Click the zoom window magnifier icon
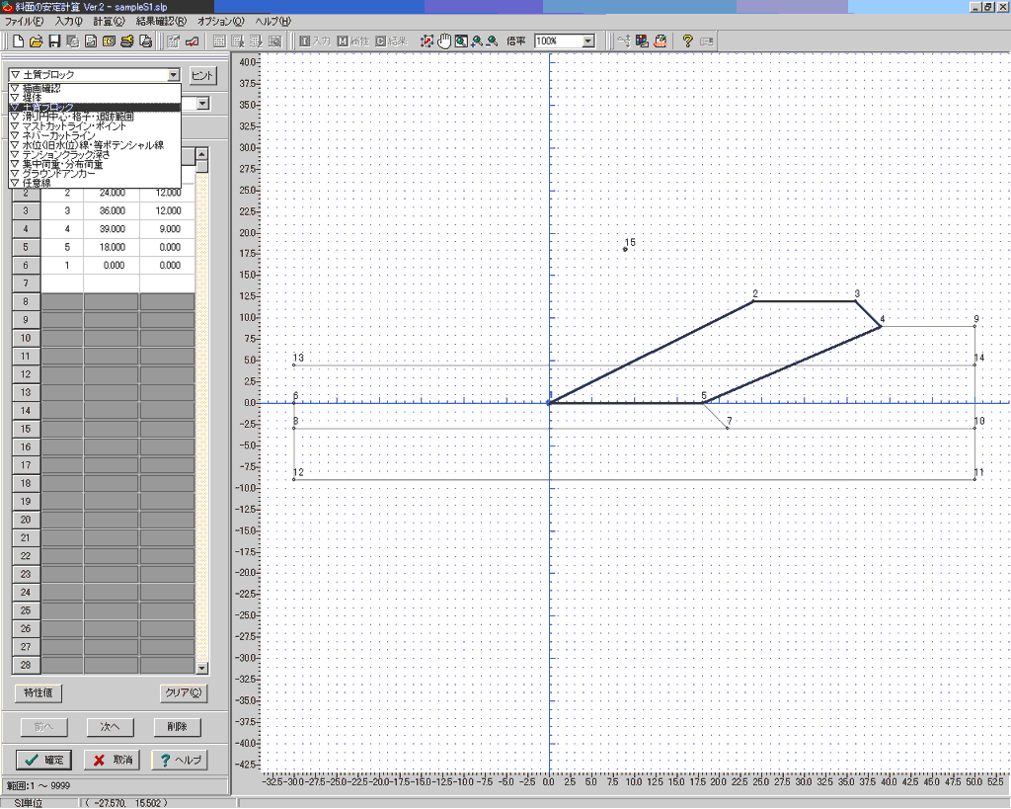Viewport: 1011px width, 809px height. 461,41
